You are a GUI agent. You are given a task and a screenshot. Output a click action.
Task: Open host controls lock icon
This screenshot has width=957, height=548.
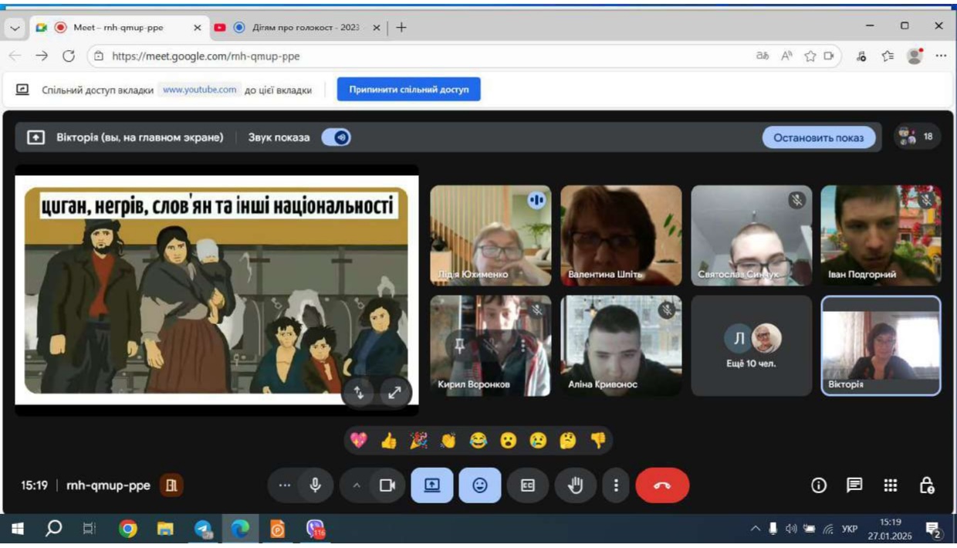(x=927, y=485)
